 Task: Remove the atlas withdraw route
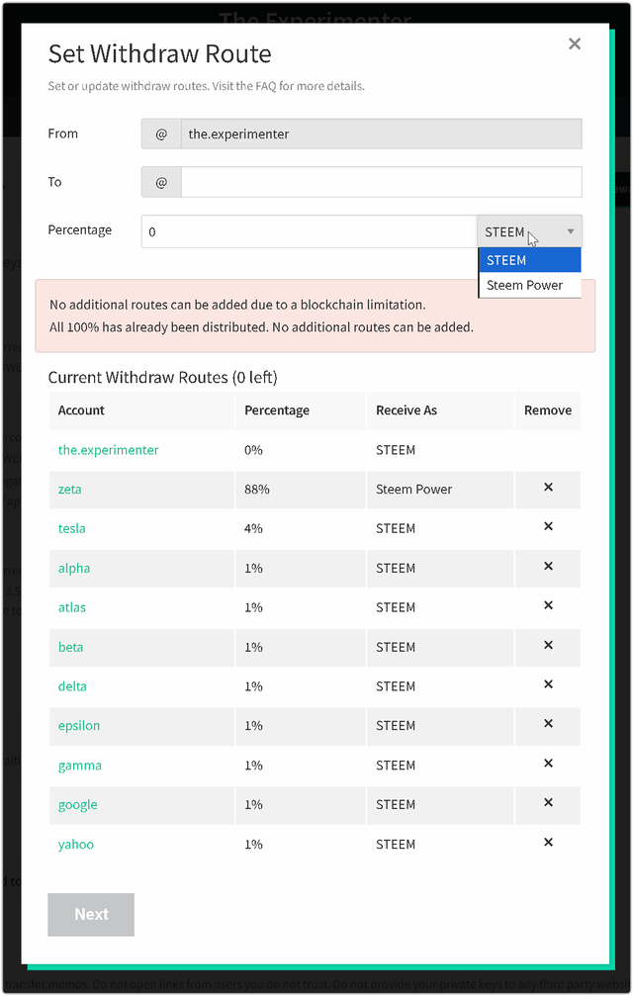pyautogui.click(x=548, y=606)
